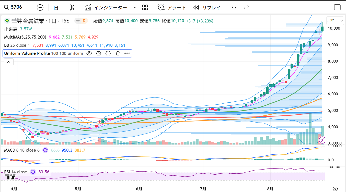The height and width of the screenshot is (192, 346).
Task: Change the 日 daily interval setting
Action: [x=56, y=7]
